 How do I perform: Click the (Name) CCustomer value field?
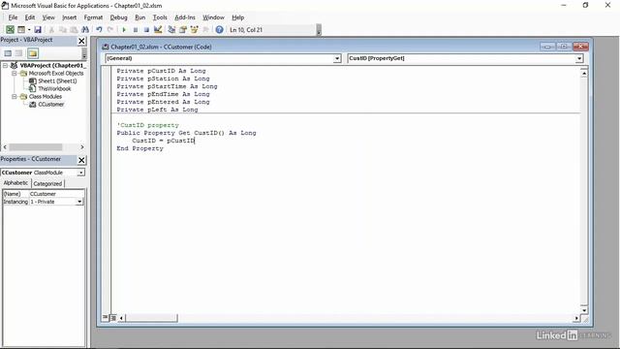point(56,194)
